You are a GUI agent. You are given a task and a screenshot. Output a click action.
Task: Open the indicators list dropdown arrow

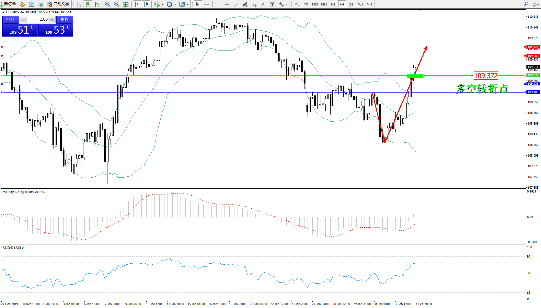[162, 4]
